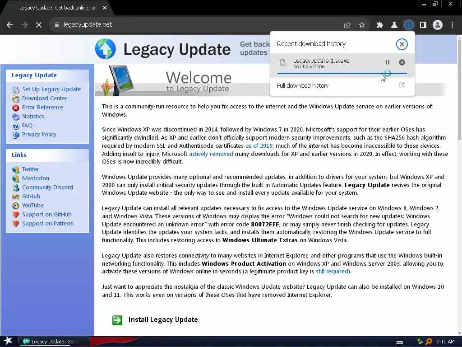Open the Error Reference link
Viewport: 462px width, 347px height.
(42, 108)
